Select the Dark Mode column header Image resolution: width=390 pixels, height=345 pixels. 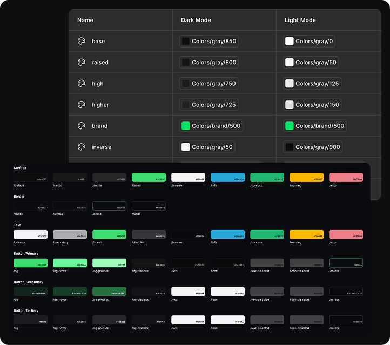pos(196,20)
